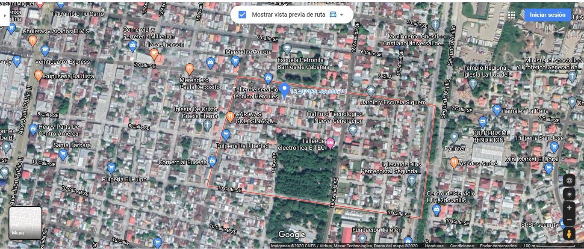Show my current location
Screen dimensions: 584x249
[x=569, y=194]
